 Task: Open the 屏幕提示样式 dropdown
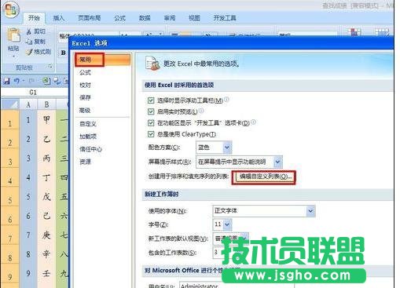pos(278,162)
